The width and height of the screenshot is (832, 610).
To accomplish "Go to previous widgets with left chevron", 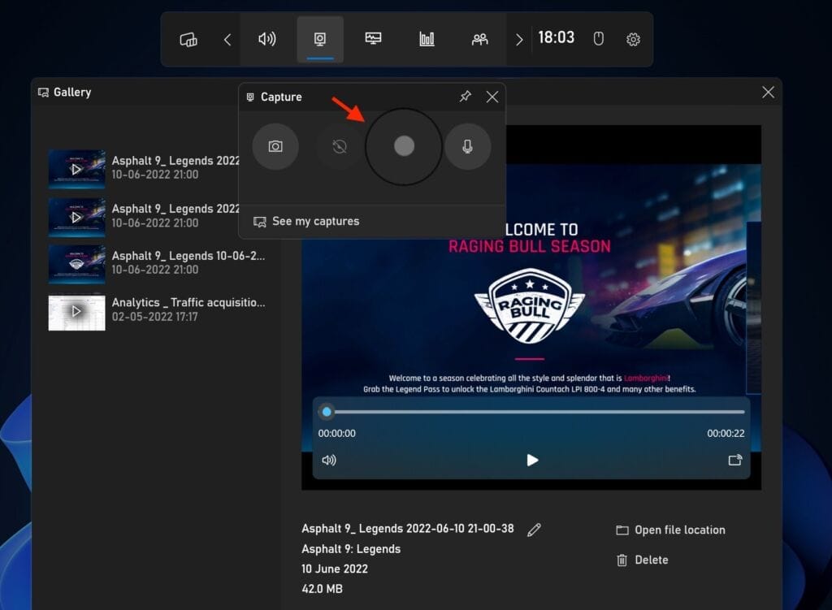I will pyautogui.click(x=227, y=39).
